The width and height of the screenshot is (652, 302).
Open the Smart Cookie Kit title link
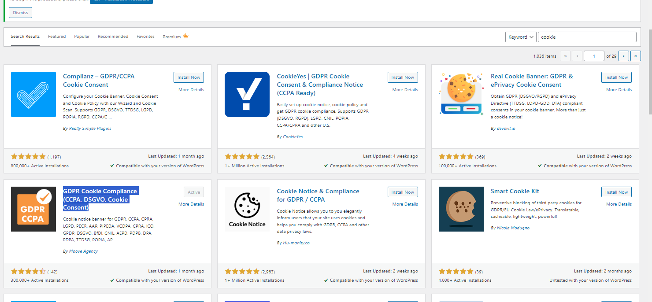coord(515,191)
